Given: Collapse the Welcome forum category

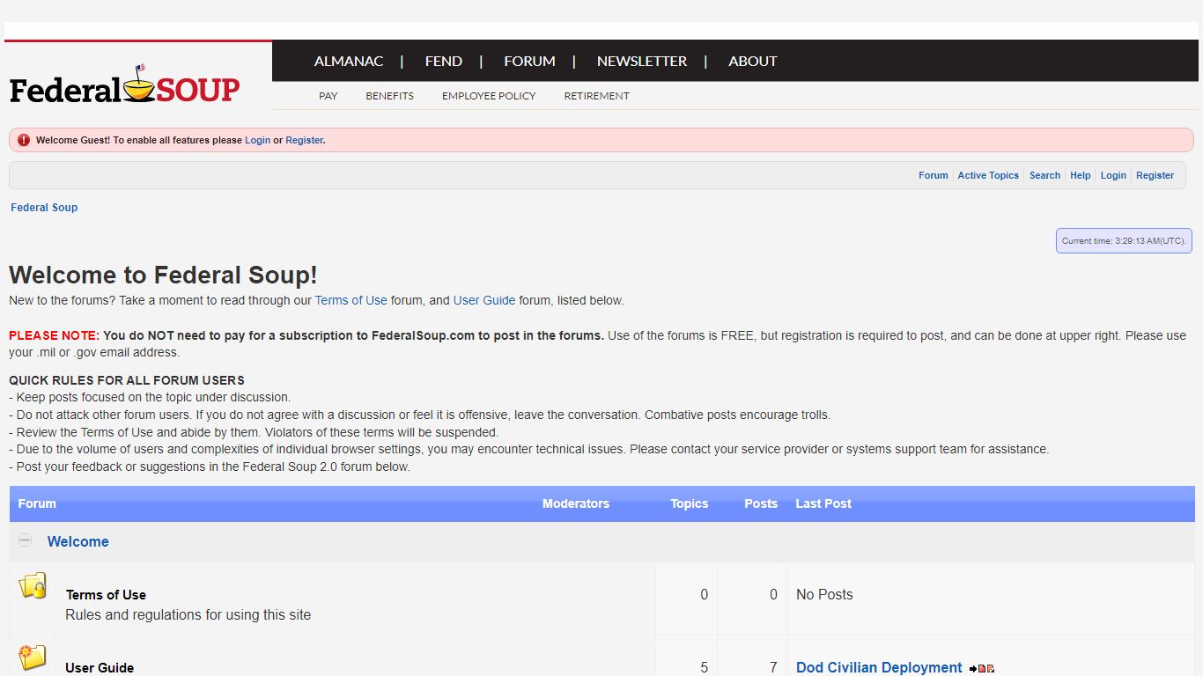Looking at the screenshot, I should 26,540.
